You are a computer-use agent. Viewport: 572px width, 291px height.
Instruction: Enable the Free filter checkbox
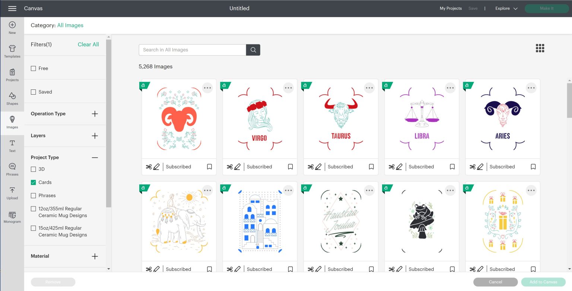coord(34,69)
